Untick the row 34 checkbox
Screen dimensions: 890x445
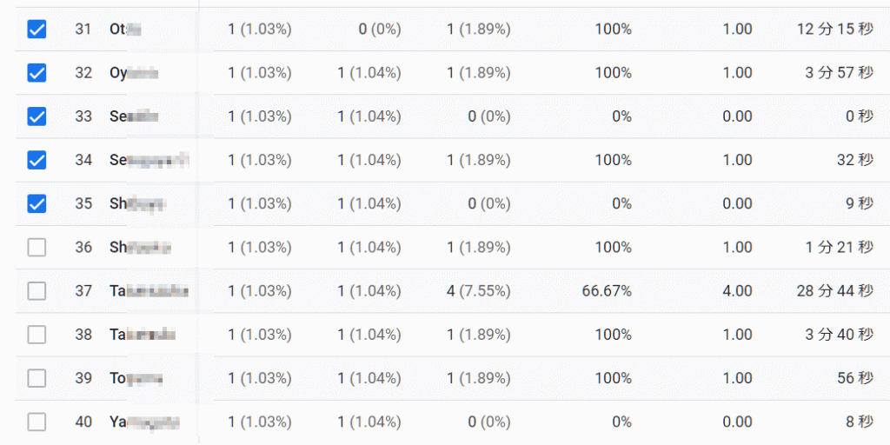coord(37,160)
